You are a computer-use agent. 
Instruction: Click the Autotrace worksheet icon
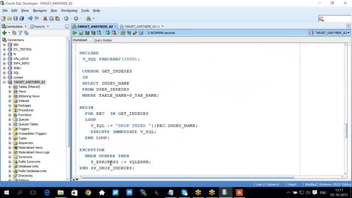coord(93,33)
